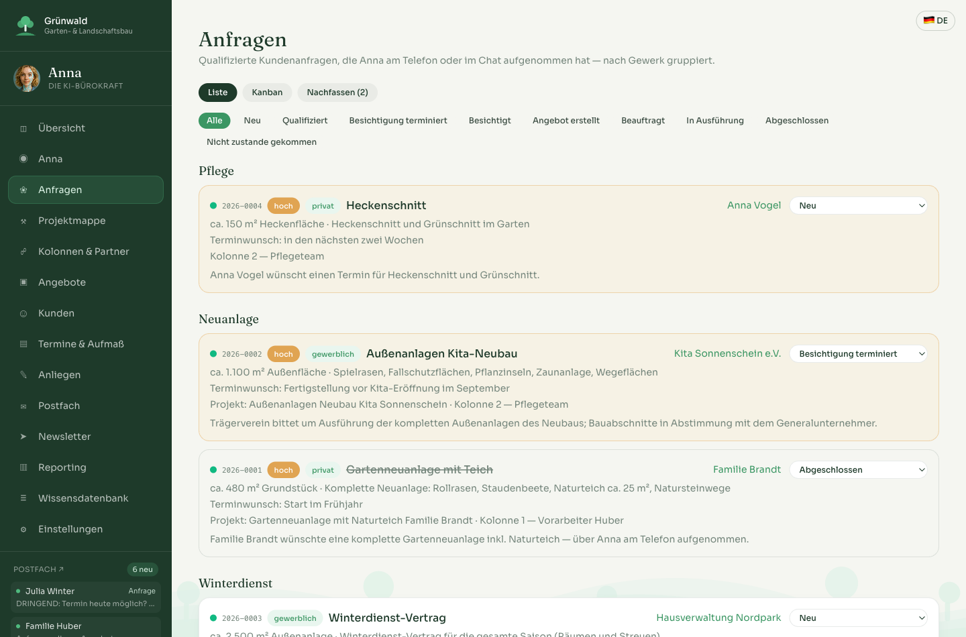Open the Übersicht page
Image resolution: width=966 pixels, height=637 pixels.
(x=86, y=128)
